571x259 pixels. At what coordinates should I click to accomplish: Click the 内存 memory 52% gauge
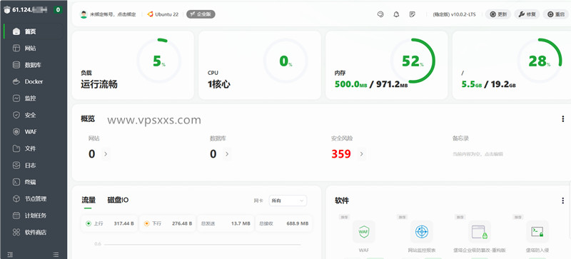(413, 61)
